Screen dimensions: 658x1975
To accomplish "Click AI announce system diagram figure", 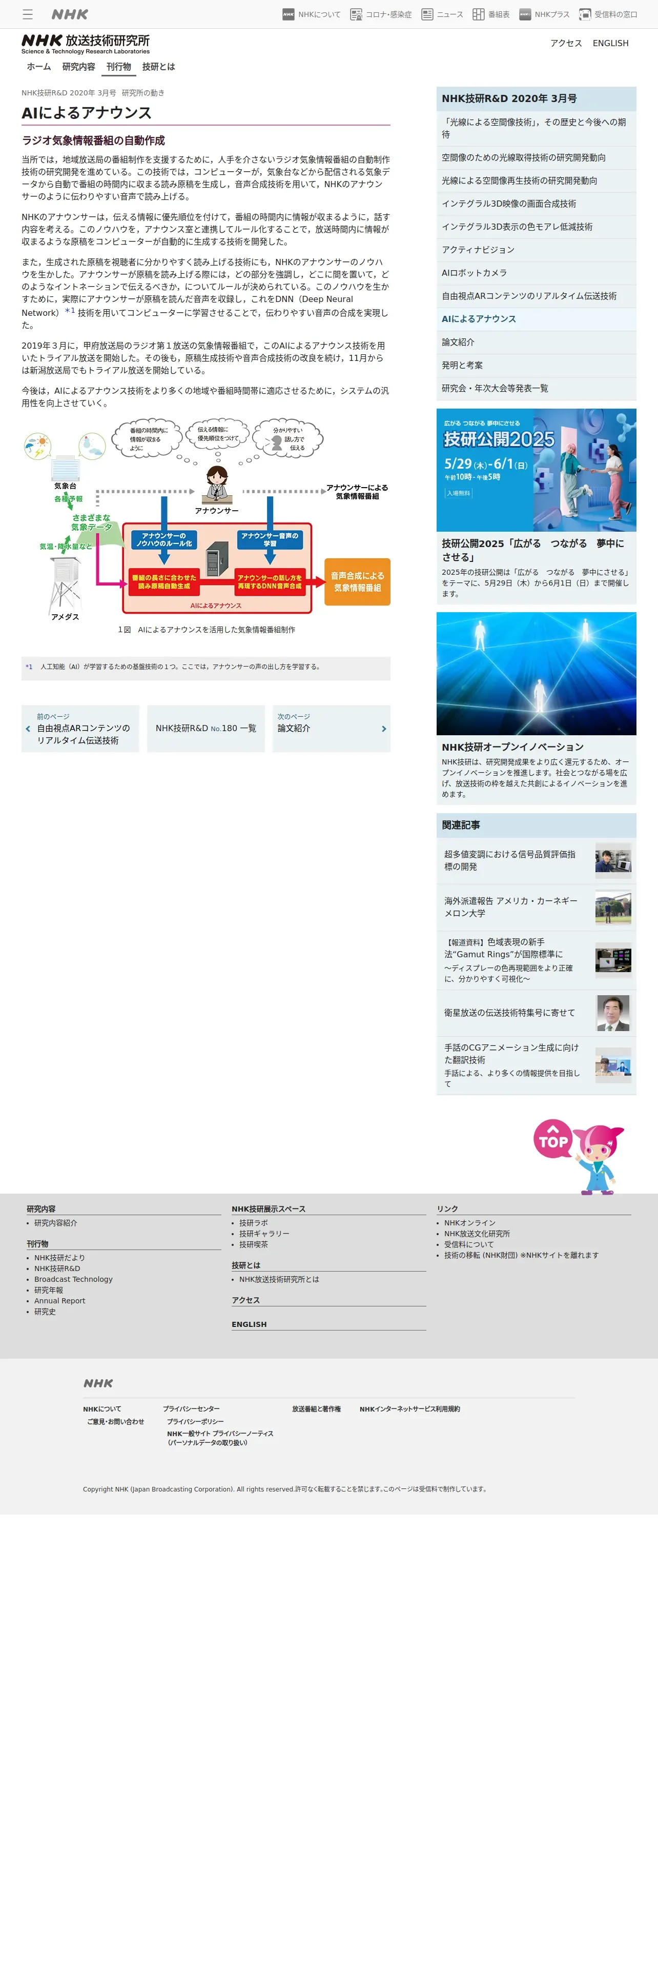I will [206, 520].
